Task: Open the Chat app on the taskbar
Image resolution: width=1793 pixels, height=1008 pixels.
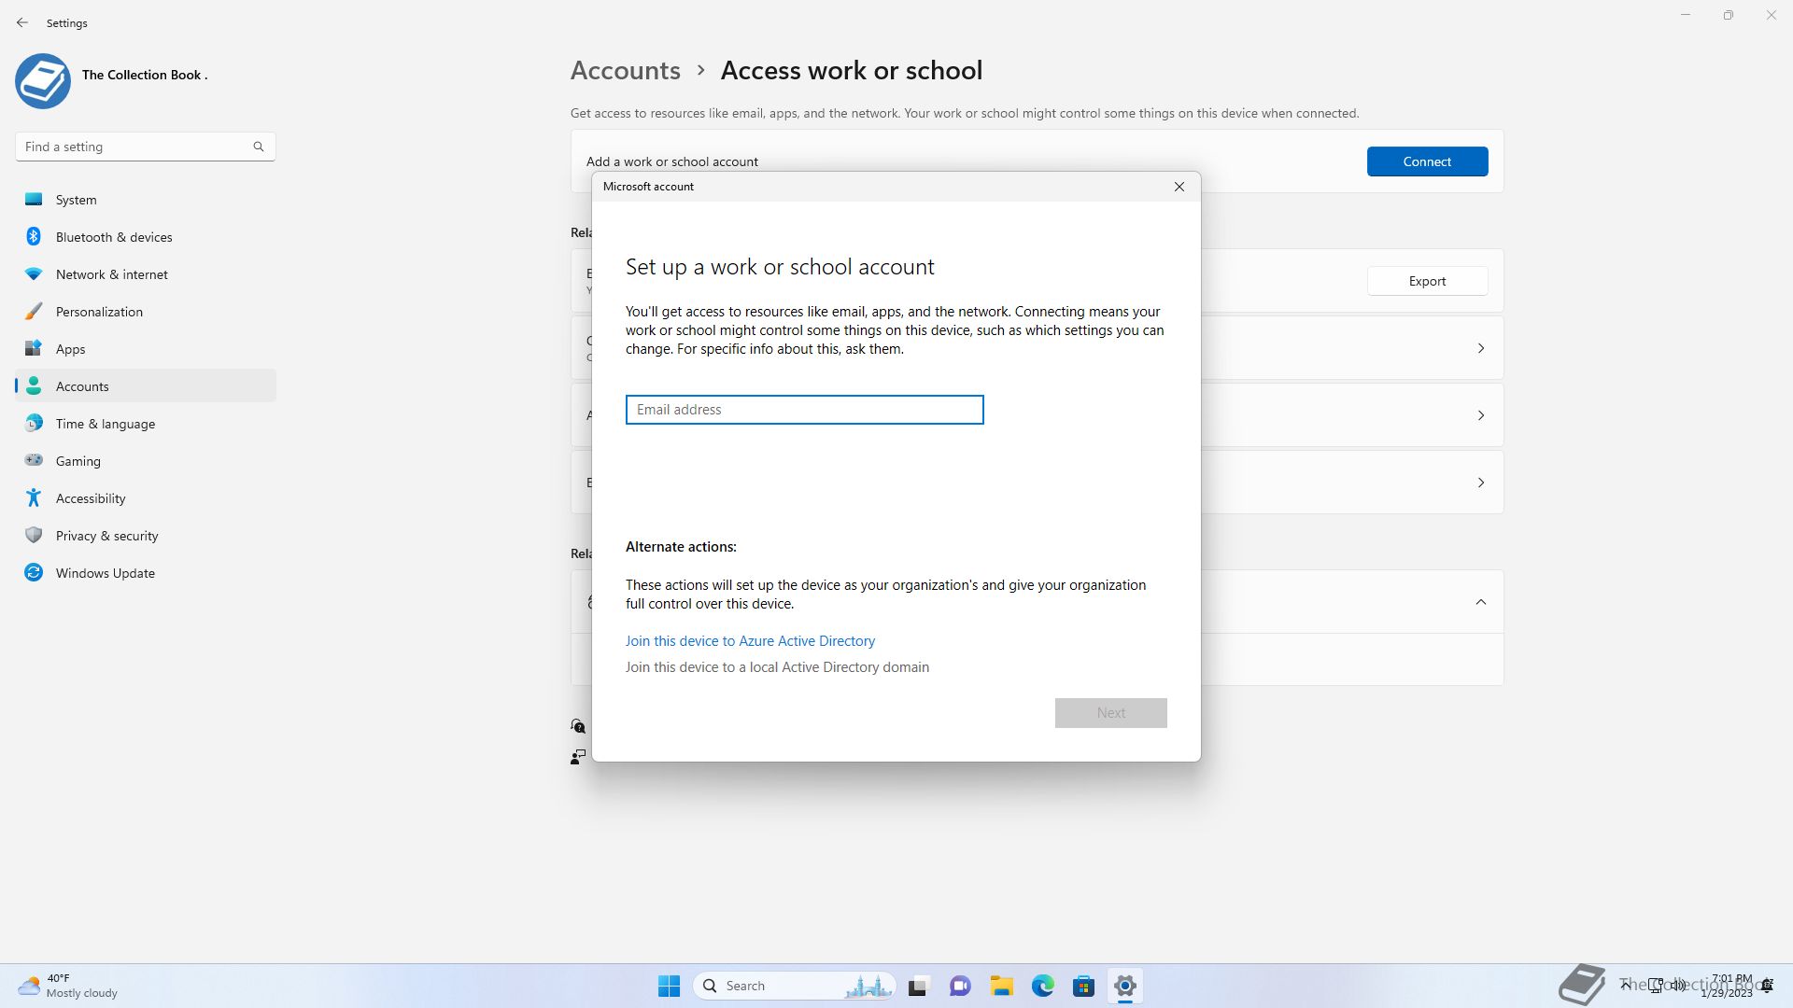Action: 960,986
